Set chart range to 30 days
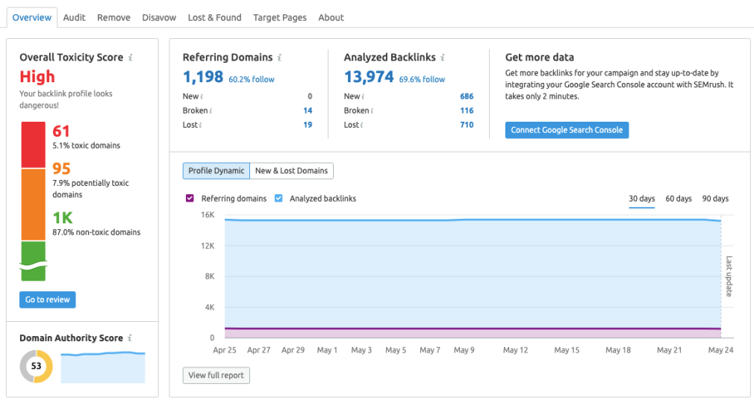The height and width of the screenshot is (404, 754). click(x=641, y=199)
